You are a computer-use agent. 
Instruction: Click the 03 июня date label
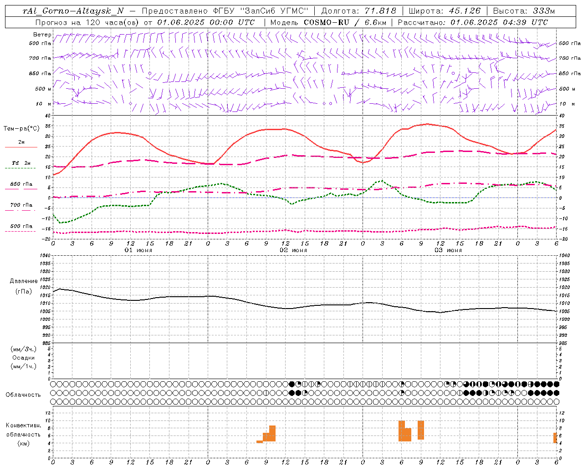[448, 250]
